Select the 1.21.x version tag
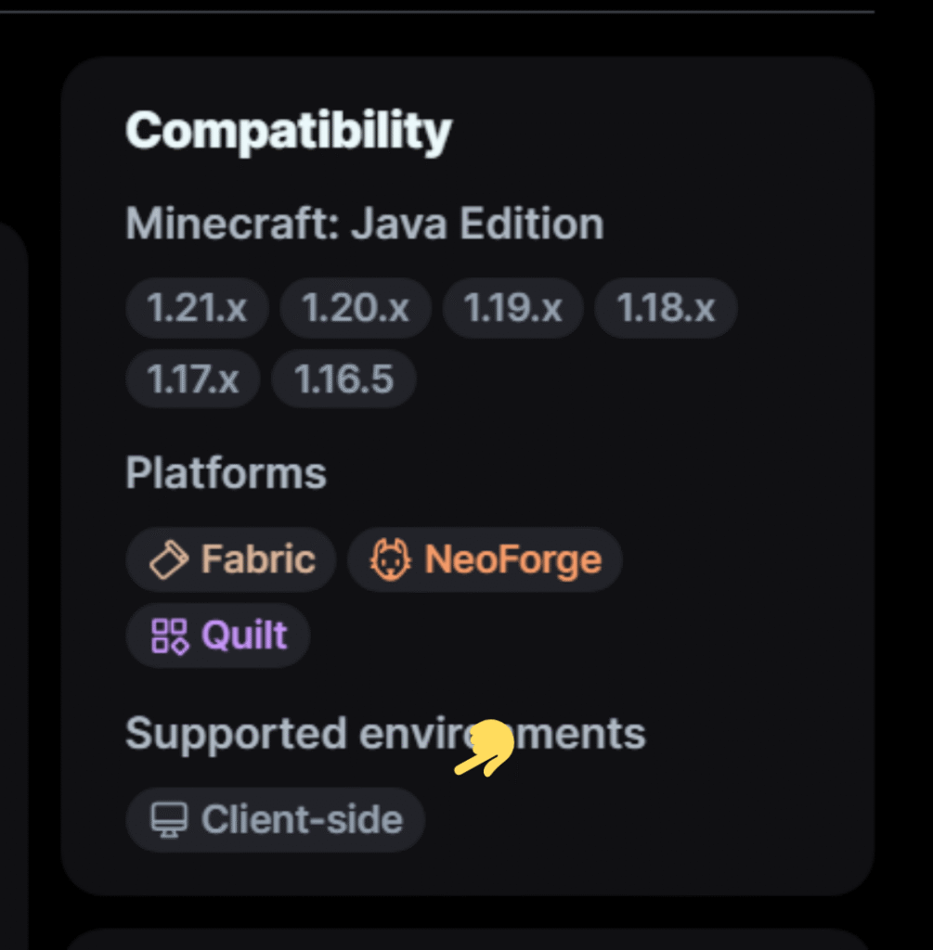The height and width of the screenshot is (950, 933). (x=197, y=308)
